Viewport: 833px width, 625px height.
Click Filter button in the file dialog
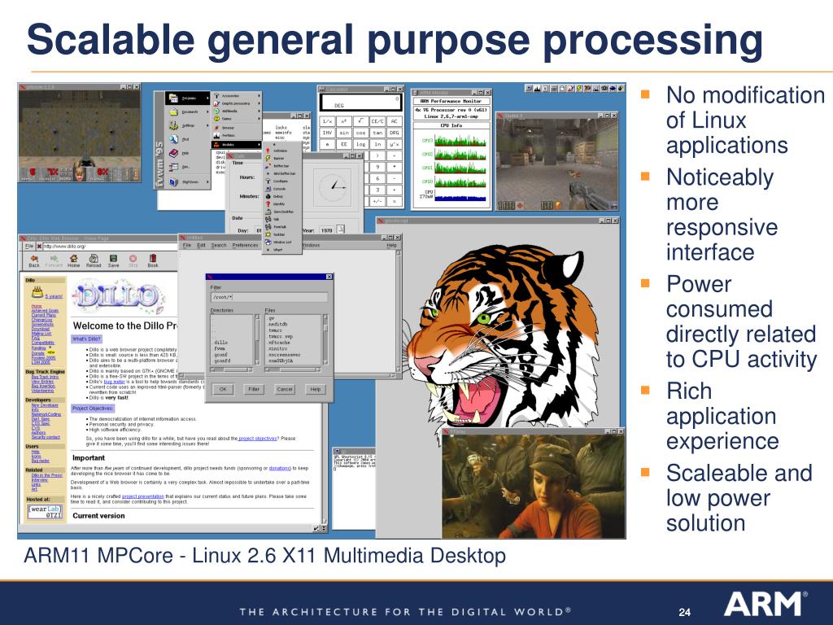[254, 389]
